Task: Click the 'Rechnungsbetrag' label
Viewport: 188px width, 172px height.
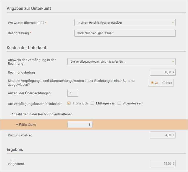Action: 21,72
